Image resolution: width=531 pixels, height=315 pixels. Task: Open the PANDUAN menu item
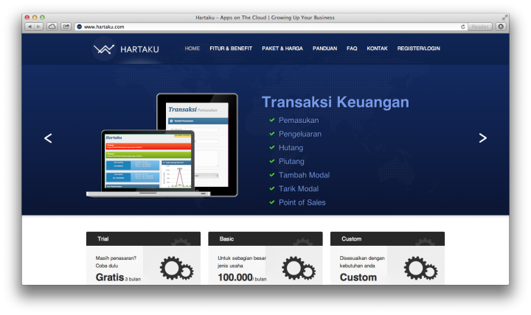point(324,49)
